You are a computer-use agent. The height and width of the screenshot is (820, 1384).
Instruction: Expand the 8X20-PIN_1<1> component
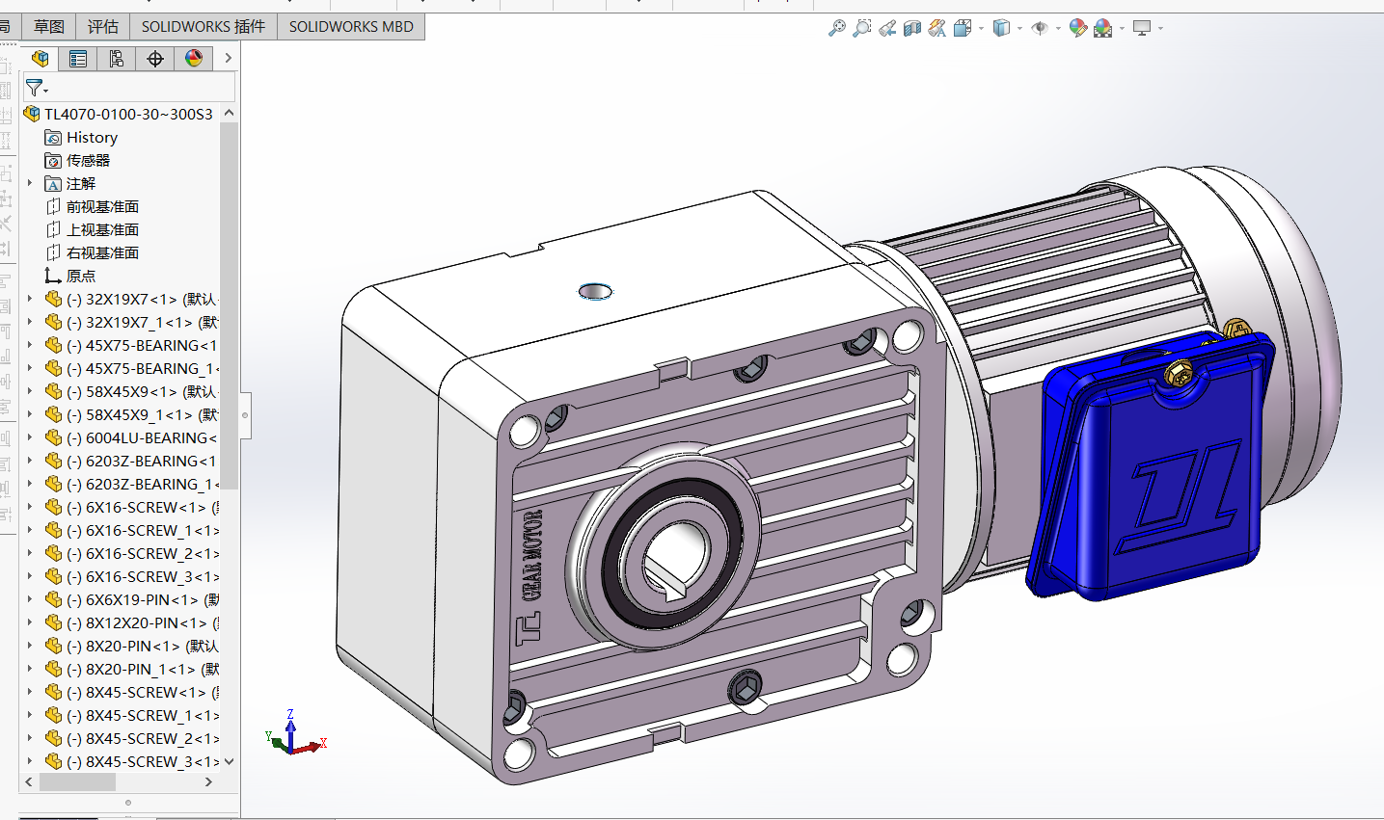pyautogui.click(x=30, y=669)
